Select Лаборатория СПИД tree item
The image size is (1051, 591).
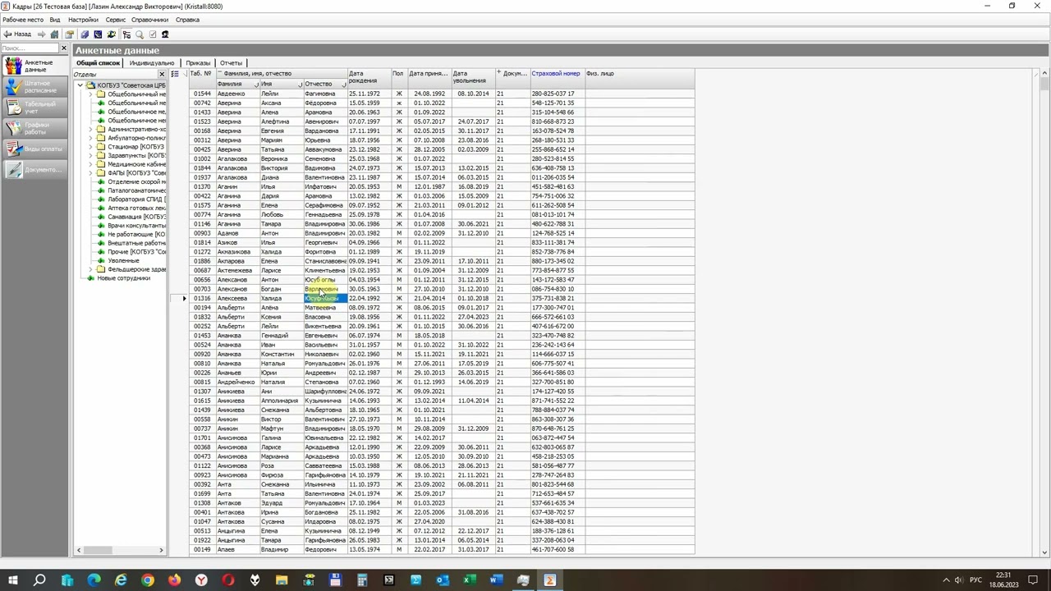135,199
